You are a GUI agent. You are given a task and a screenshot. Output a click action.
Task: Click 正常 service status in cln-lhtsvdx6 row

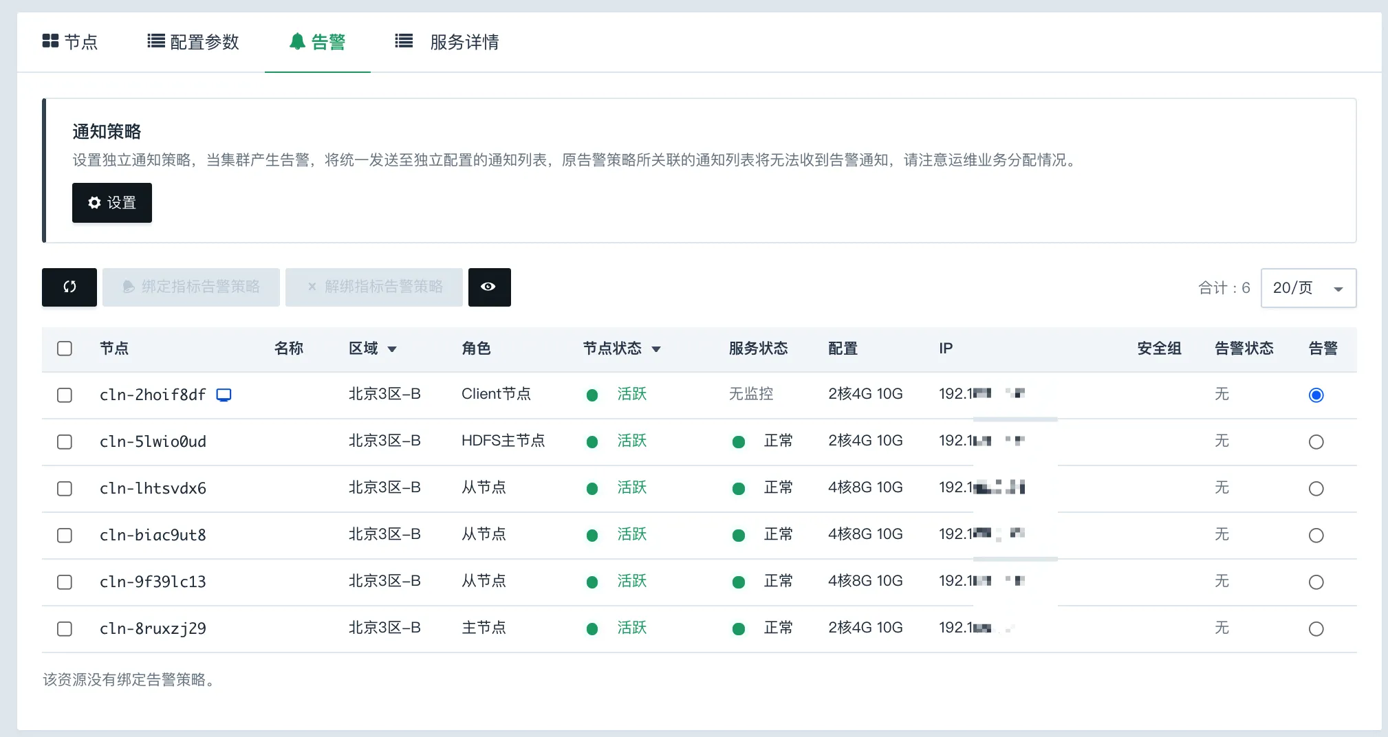tap(778, 487)
